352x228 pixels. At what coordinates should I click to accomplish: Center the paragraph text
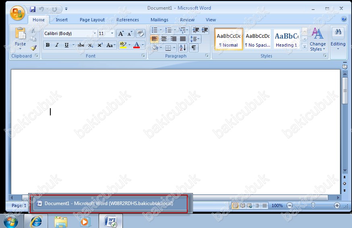point(164,39)
